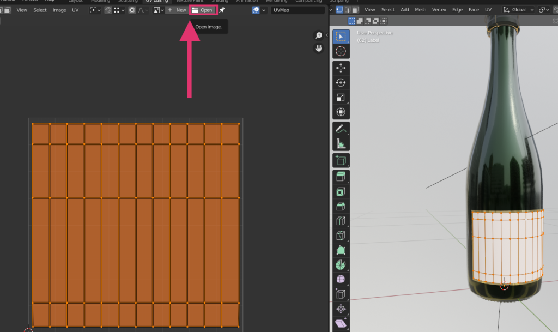Image resolution: width=558 pixels, height=332 pixels.
Task: Click the New image button
Action: [177, 10]
